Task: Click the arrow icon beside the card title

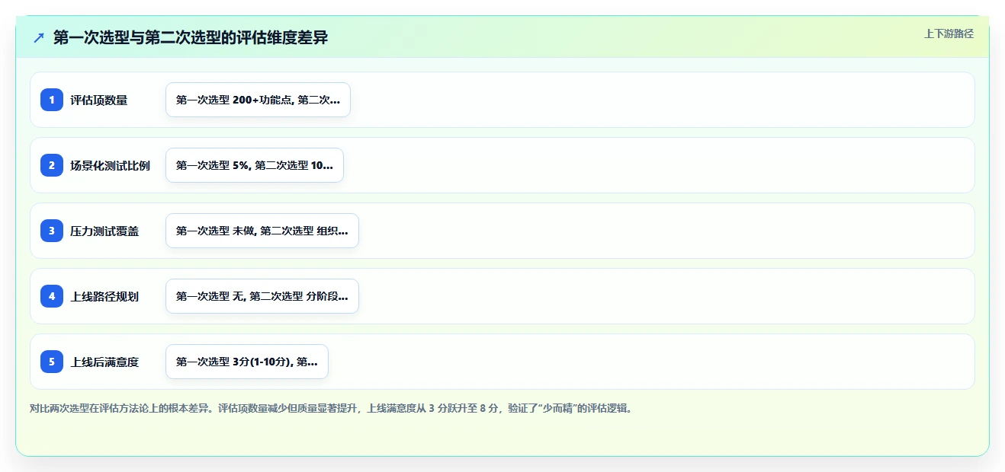Action: (x=39, y=37)
